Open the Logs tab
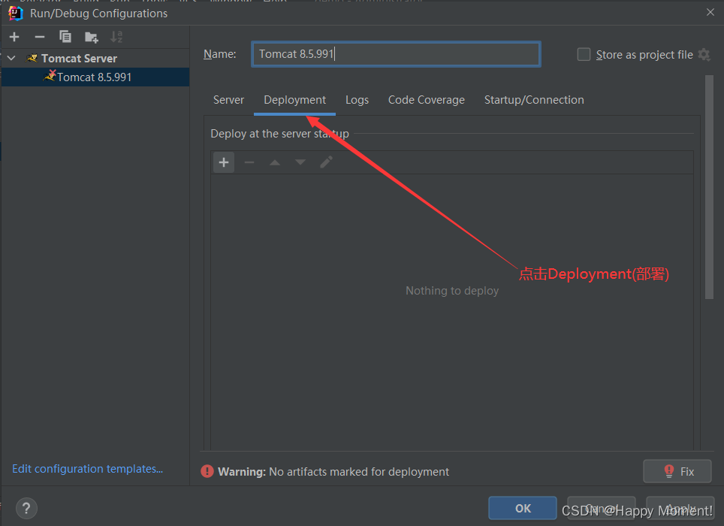Screen dimensions: 724x526 click(x=357, y=100)
